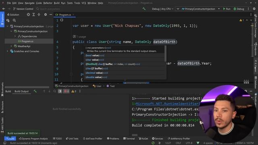Viewport: 258px width, 145px height.
Task: Switch to Build tab in bottom panel
Action: point(8,91)
